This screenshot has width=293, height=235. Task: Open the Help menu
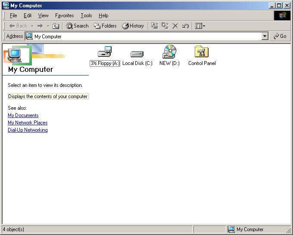103,15
